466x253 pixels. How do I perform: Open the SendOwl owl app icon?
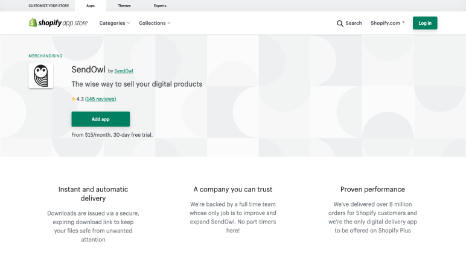(x=40, y=76)
